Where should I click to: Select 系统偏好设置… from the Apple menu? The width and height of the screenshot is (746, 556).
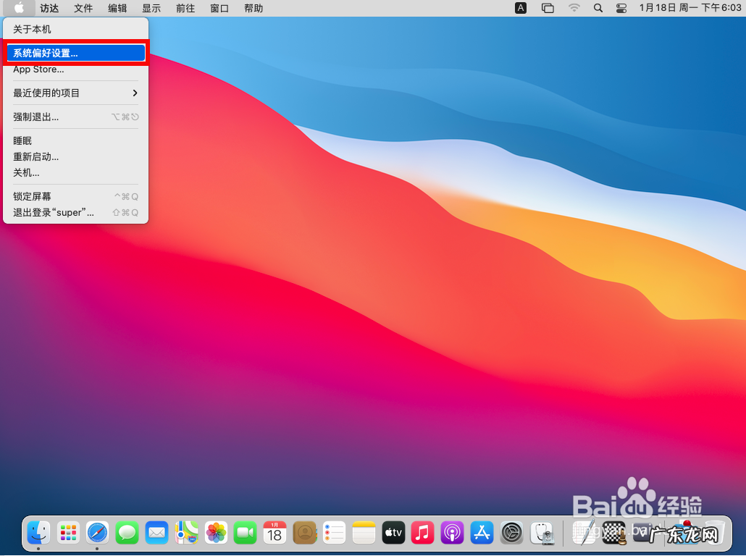75,53
